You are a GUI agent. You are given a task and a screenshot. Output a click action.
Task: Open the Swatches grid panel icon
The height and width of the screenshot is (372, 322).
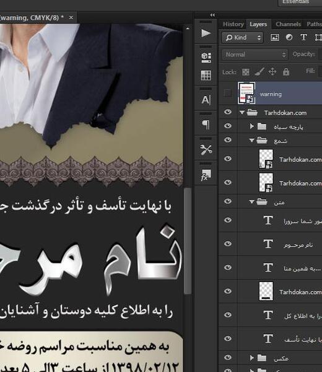pos(206,76)
